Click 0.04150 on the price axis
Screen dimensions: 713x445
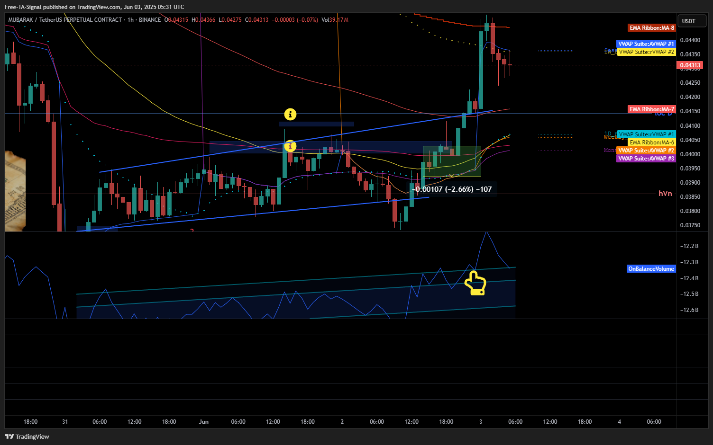[690, 111]
